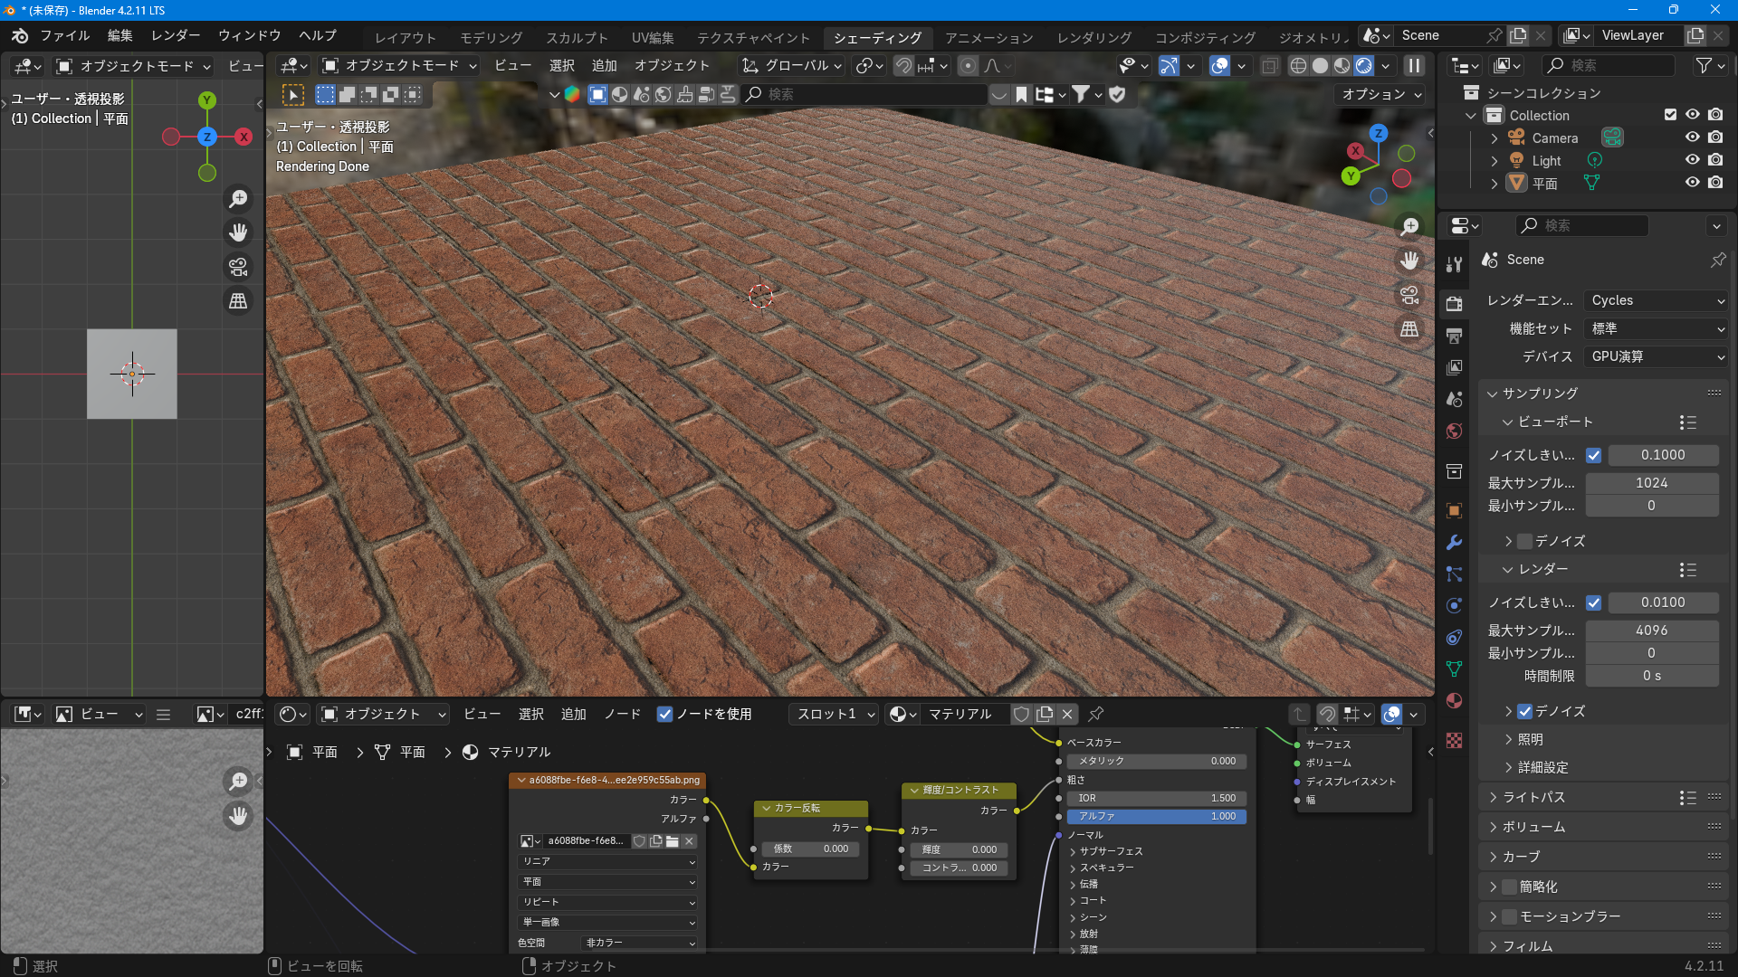The image size is (1738, 977).
Task: Open the Physics properties tab
Action: point(1454,605)
